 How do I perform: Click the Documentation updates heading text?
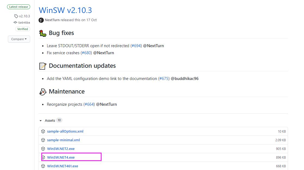(82, 66)
